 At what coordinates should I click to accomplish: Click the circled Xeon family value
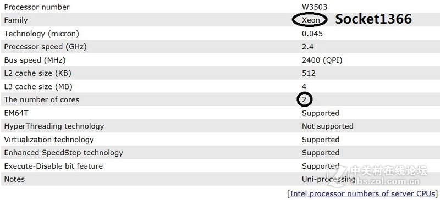[x=310, y=20]
